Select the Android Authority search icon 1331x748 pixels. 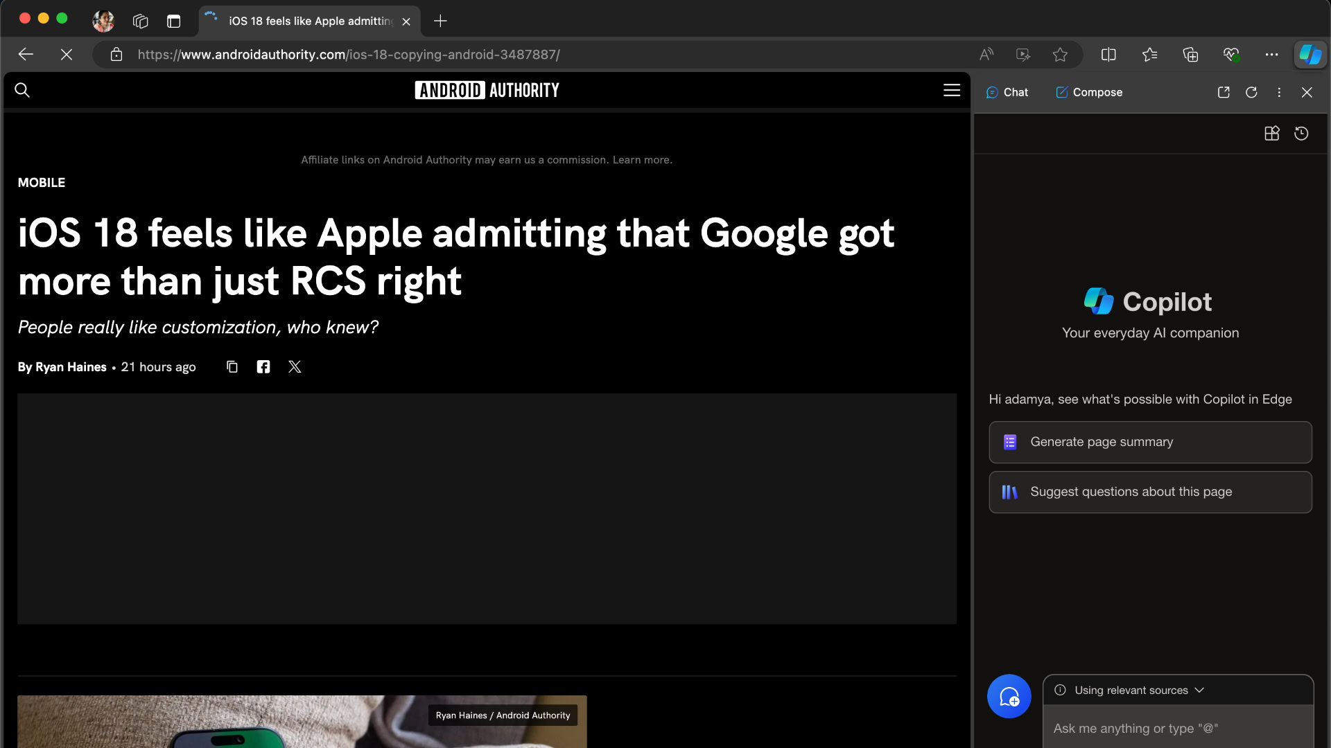coord(22,89)
